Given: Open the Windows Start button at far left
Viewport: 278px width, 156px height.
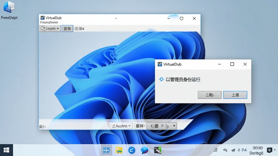Looking at the screenshot, I should 7,150.
